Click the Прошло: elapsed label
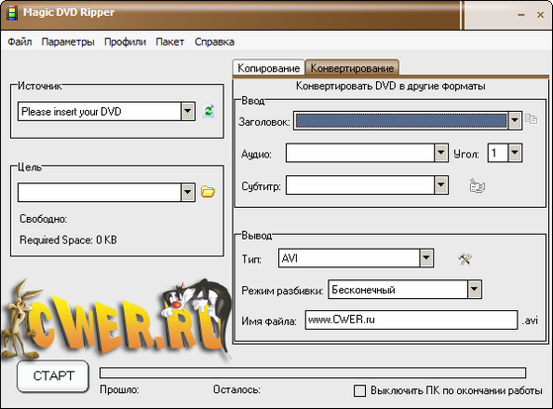This screenshot has width=553, height=409. pos(119,390)
